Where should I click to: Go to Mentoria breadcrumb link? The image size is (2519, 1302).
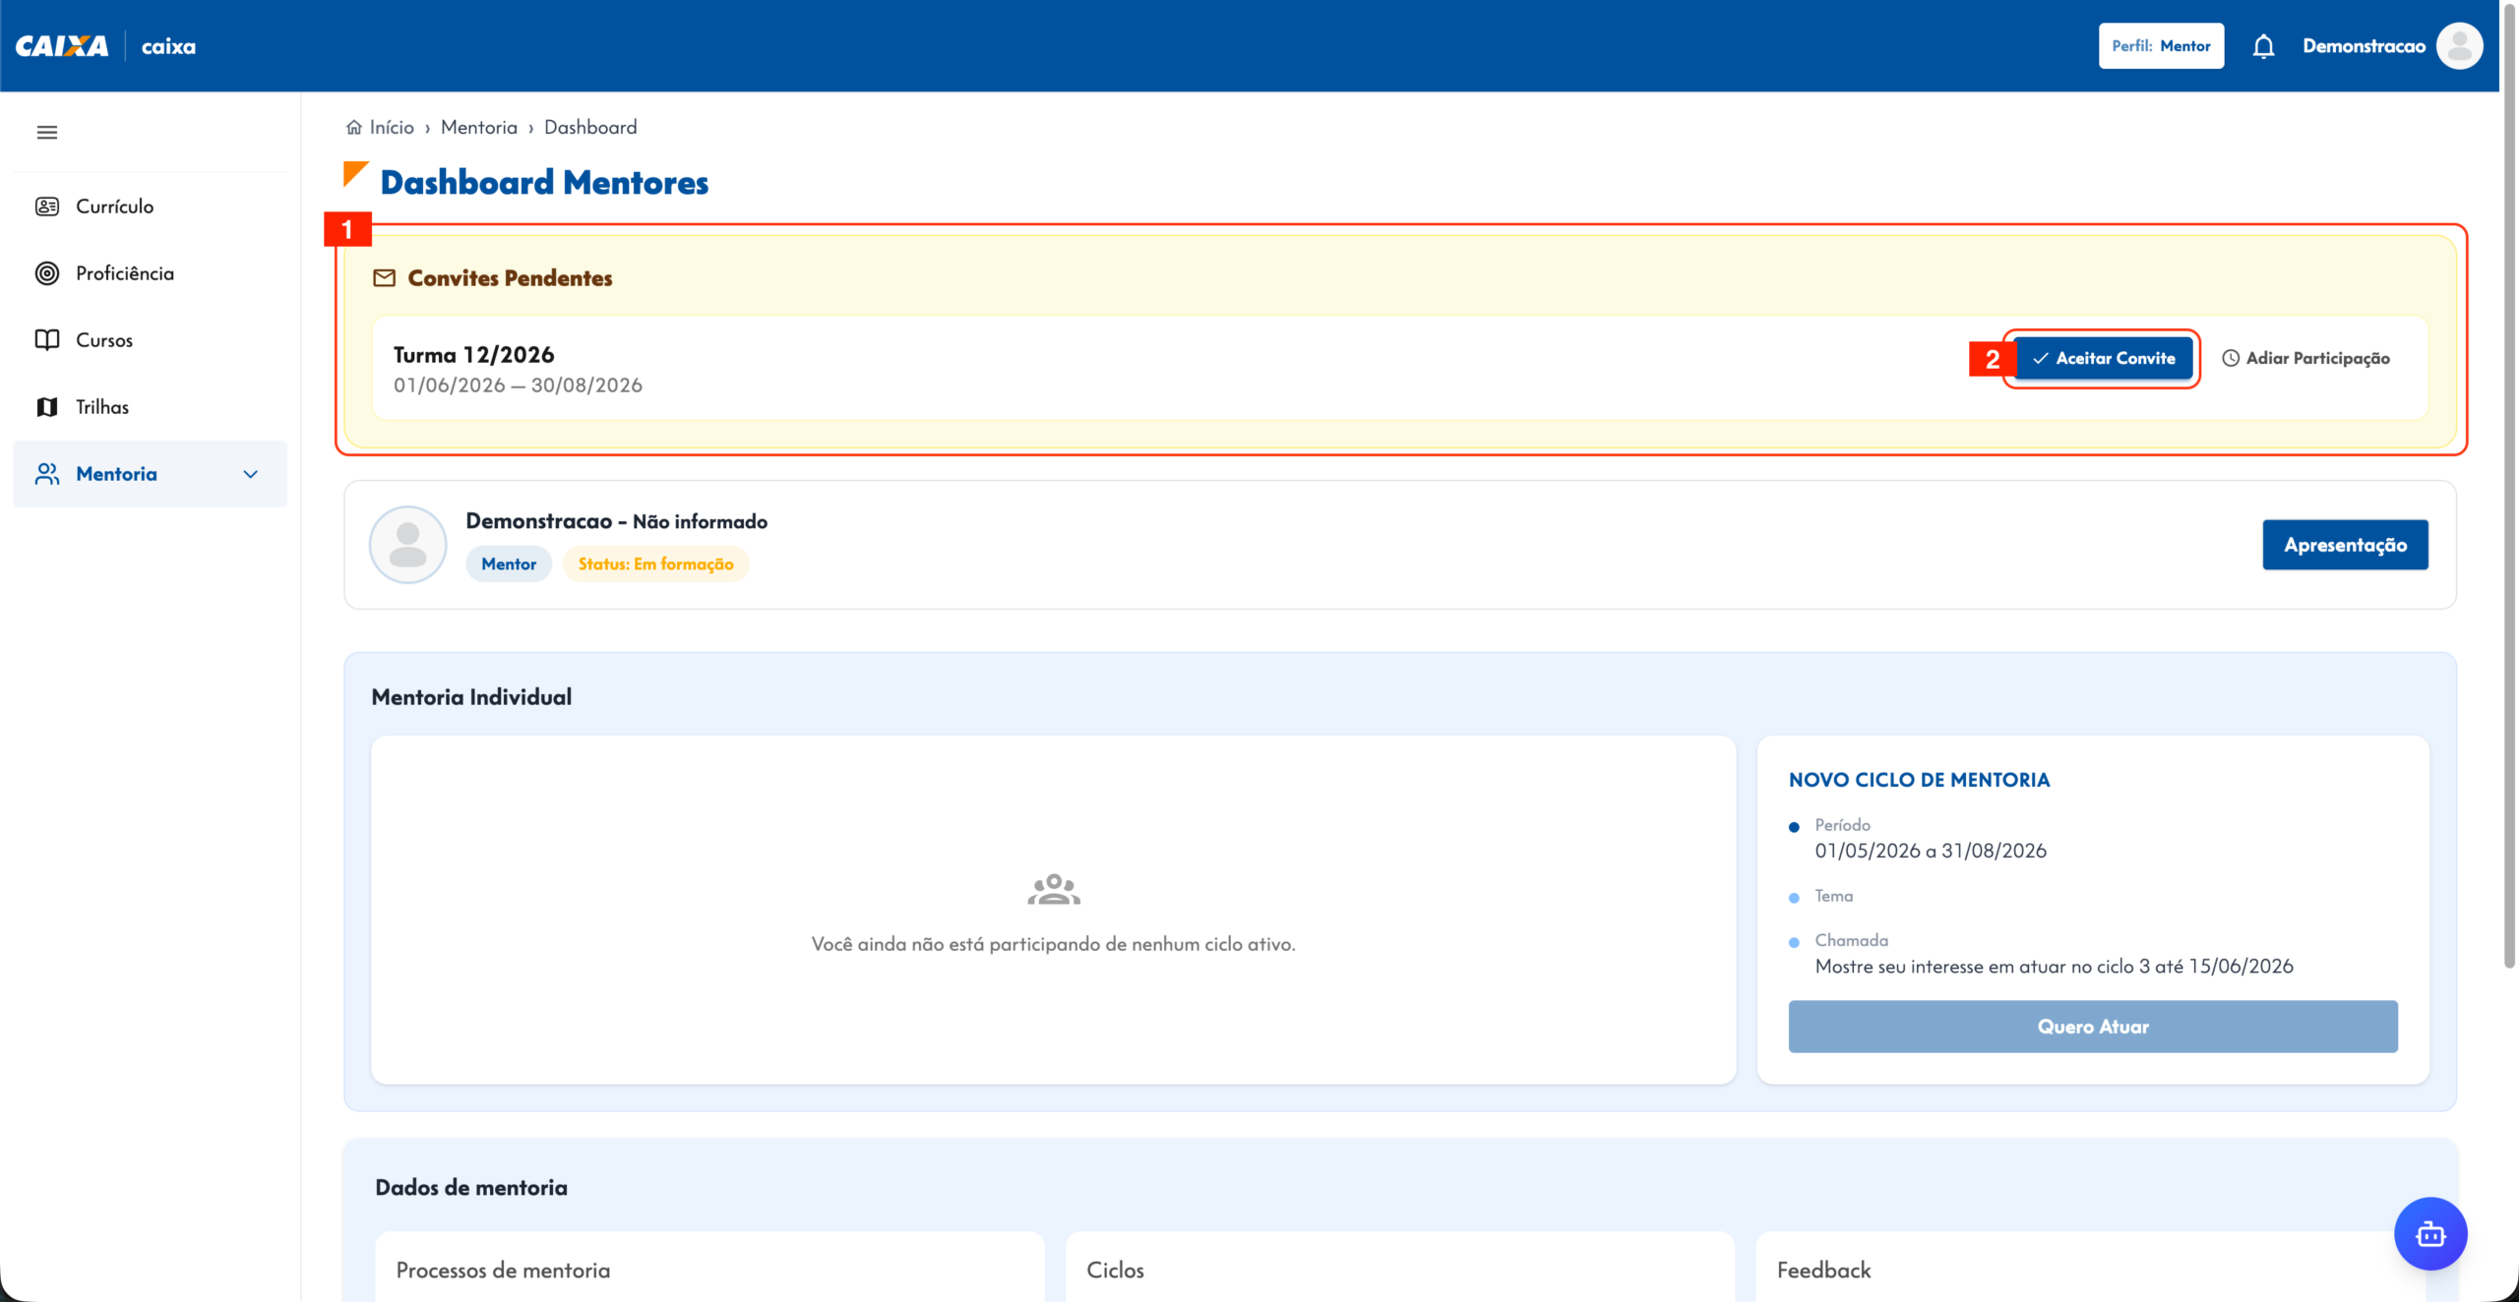click(x=478, y=127)
